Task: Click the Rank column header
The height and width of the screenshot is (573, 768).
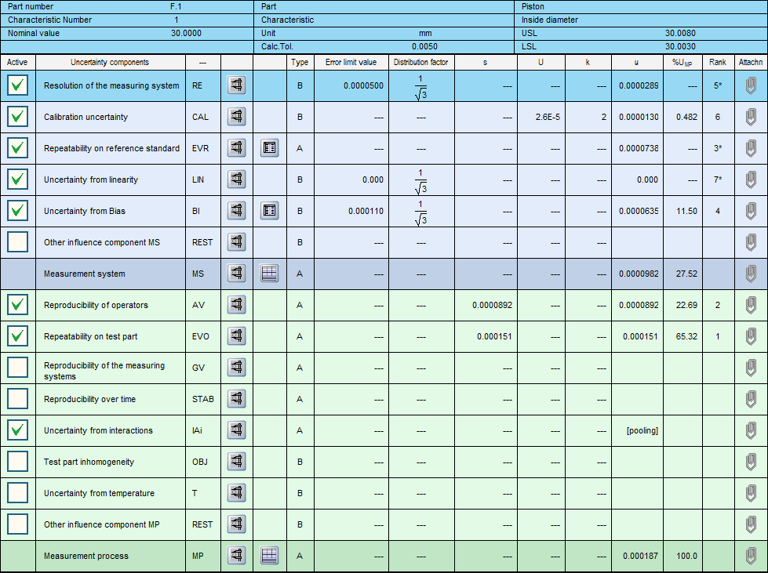Action: pos(718,62)
